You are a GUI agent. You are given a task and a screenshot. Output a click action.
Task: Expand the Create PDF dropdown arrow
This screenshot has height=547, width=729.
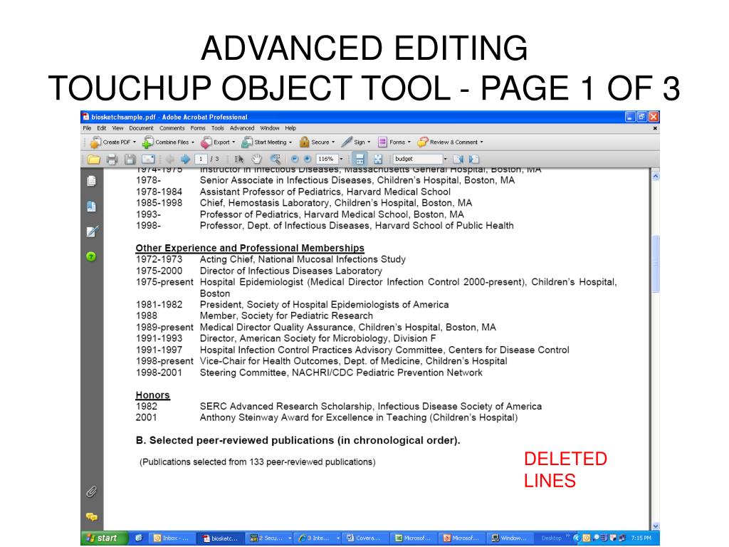click(x=135, y=142)
